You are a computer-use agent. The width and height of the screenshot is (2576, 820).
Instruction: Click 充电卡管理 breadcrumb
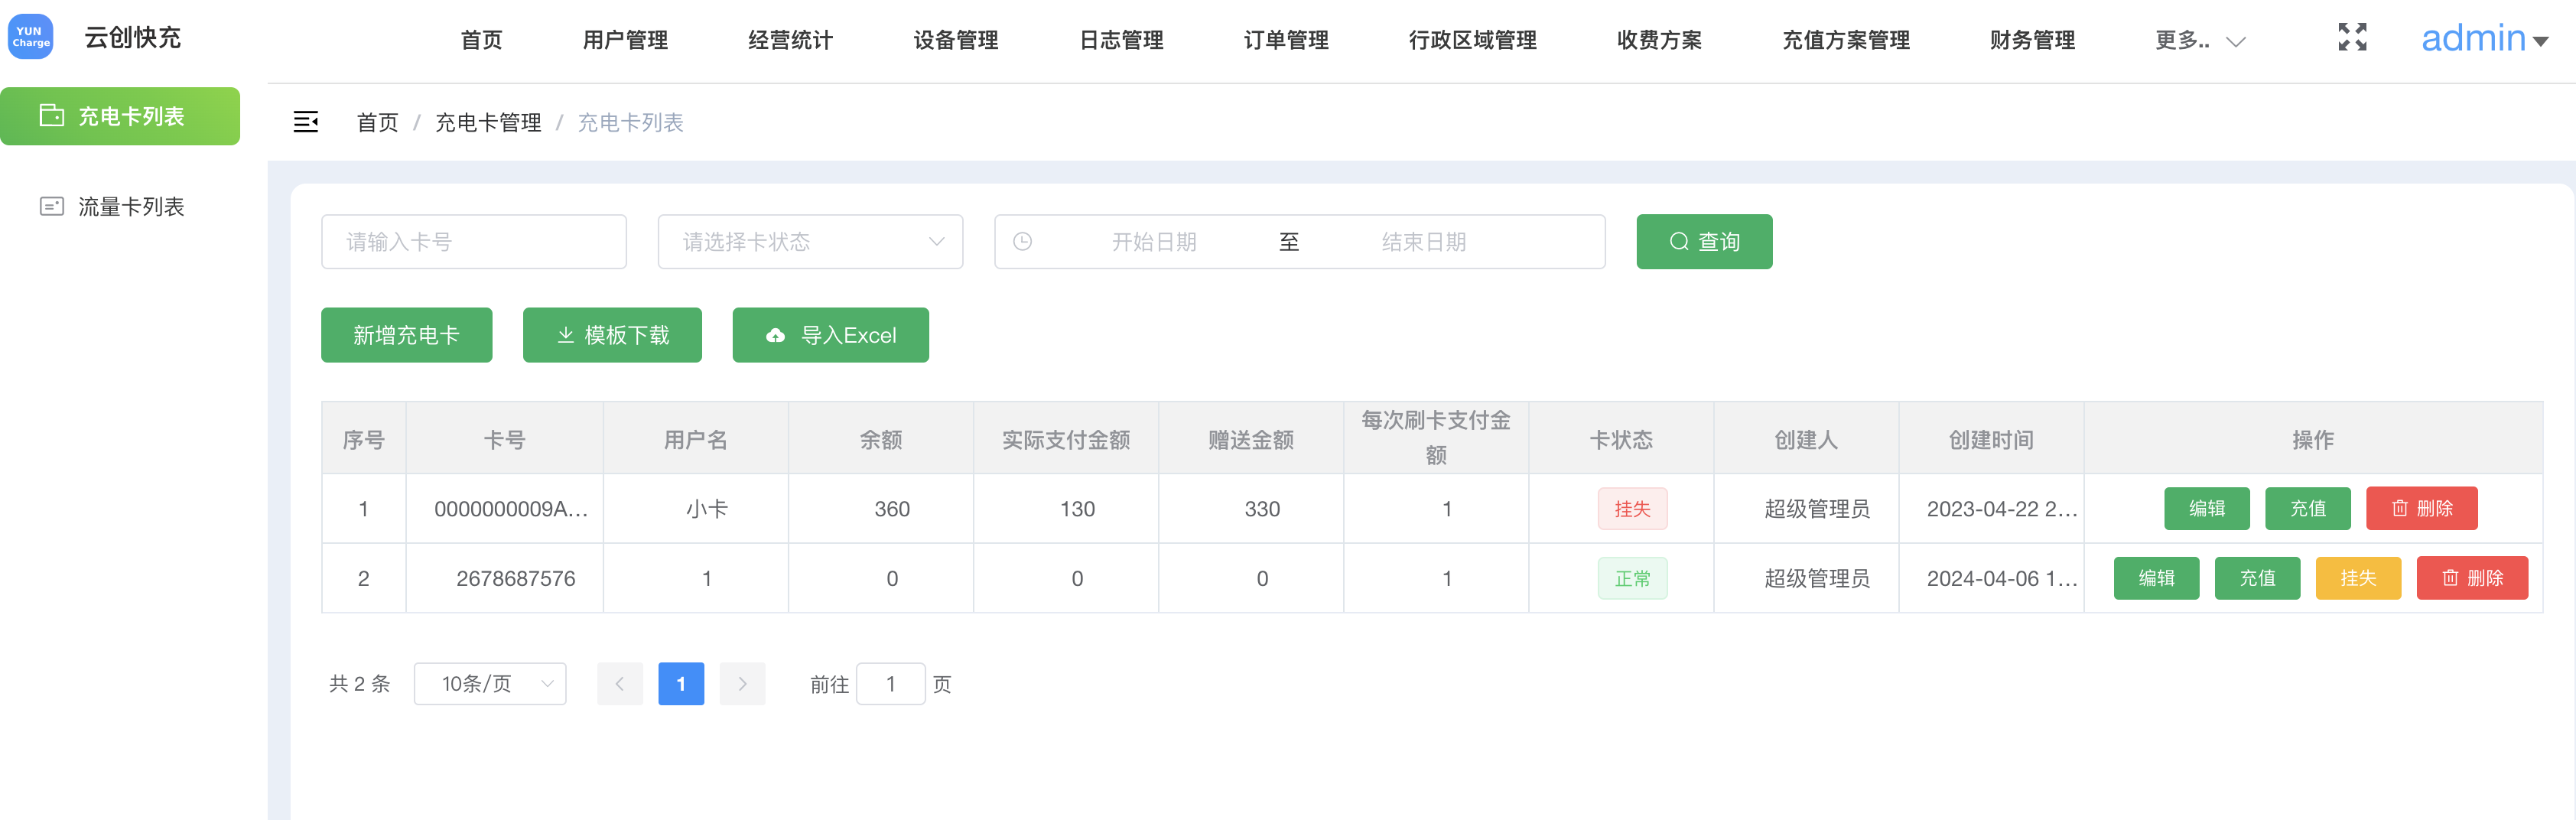(x=488, y=122)
